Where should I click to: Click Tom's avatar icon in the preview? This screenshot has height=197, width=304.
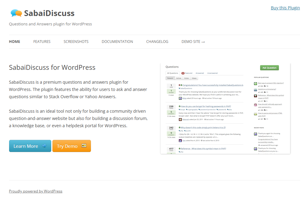180,140
